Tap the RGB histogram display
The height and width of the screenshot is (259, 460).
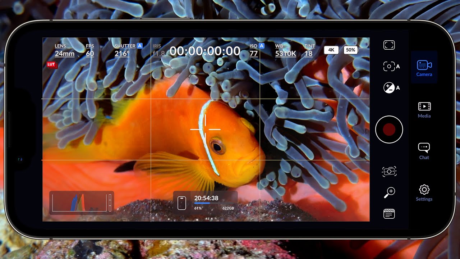point(79,203)
